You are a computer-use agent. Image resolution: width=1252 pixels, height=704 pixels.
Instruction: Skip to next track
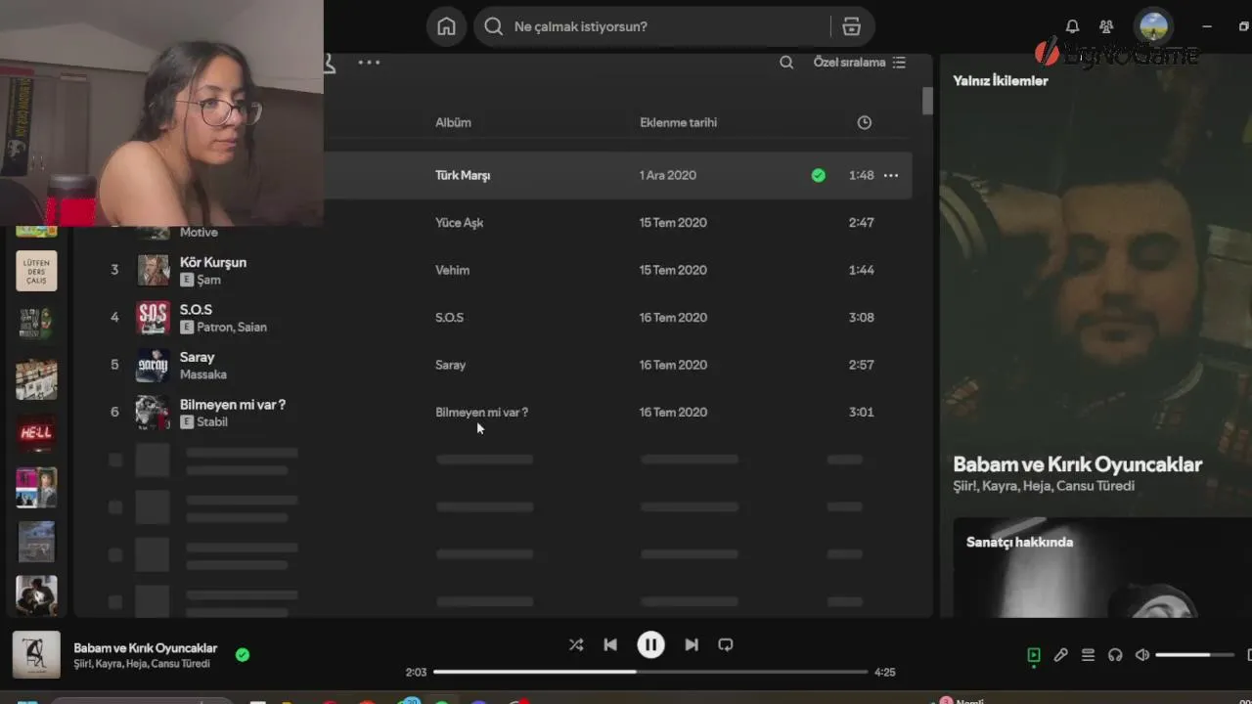coord(692,644)
